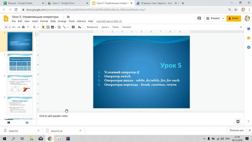Open the zoom level dropdown arrow
252x142 pixels.
click(x=38, y=27)
